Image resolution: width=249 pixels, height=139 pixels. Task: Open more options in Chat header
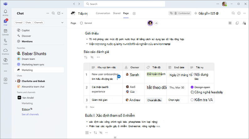tap(48, 13)
